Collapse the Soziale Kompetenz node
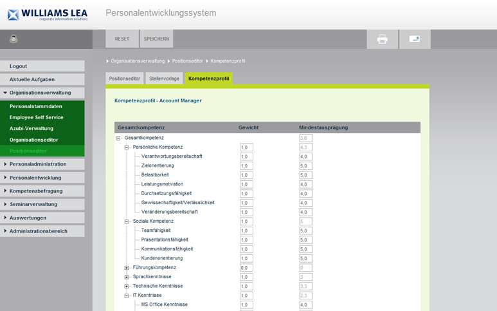This screenshot has width=497, height=311. coord(127,221)
